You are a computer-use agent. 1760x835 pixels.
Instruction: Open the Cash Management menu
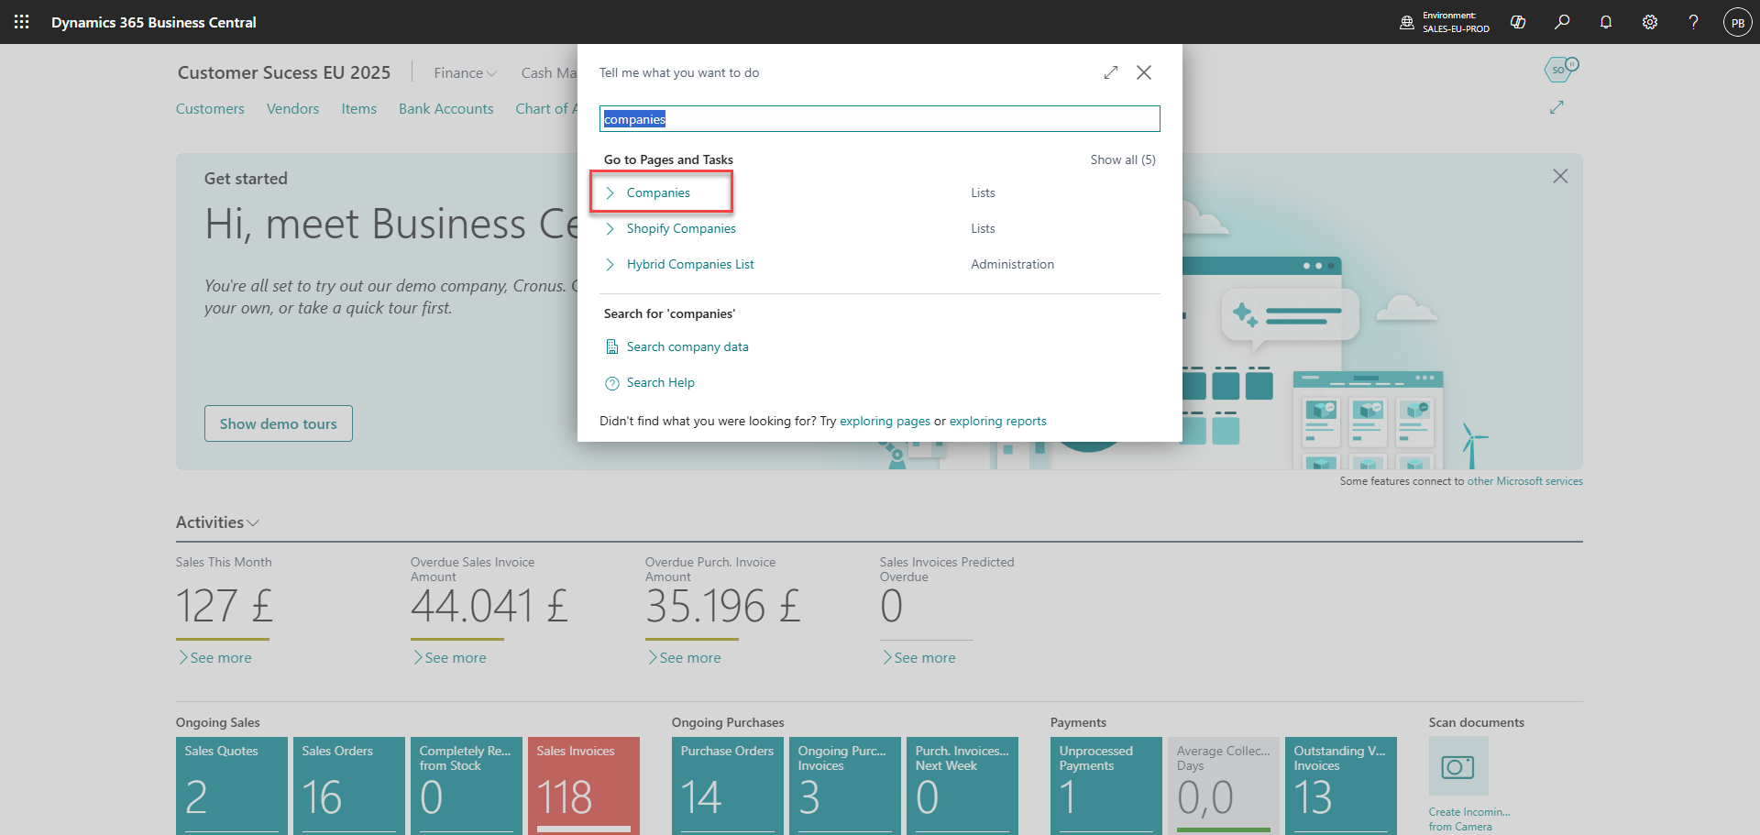click(548, 72)
